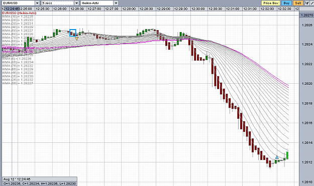314x186 pixels.
Task: Click the Price Box button
Action: click(x=271, y=3)
